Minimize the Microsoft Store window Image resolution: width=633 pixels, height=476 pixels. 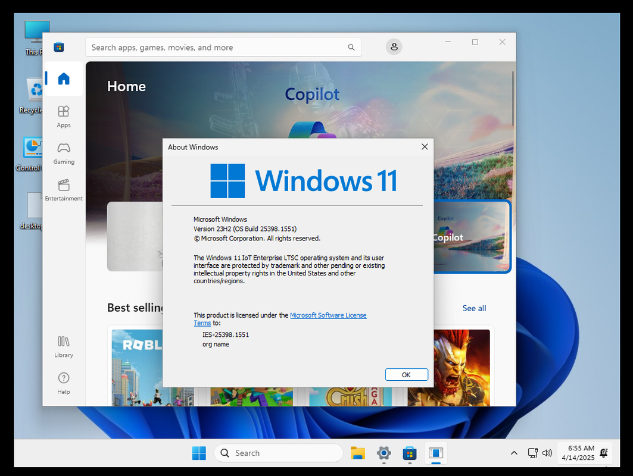pos(448,42)
